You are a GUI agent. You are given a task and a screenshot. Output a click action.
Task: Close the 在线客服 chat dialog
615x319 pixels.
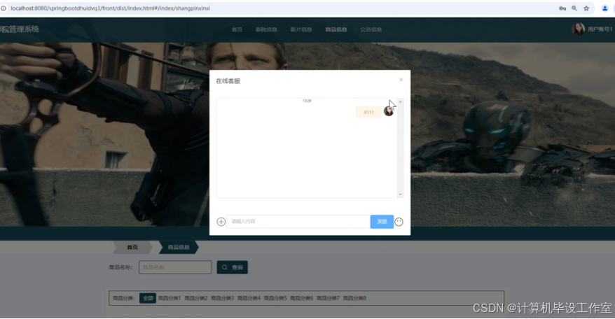click(x=401, y=80)
